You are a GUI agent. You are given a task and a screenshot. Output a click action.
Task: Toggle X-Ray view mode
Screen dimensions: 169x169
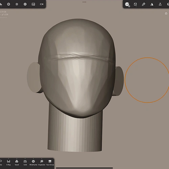pos(8,163)
